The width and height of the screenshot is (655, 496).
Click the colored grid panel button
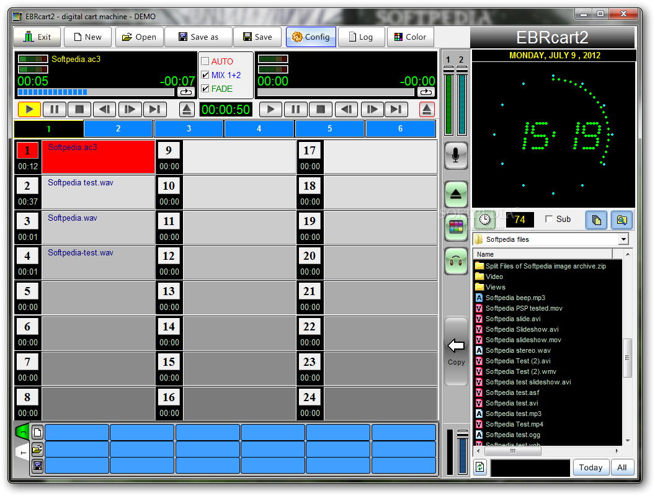(456, 228)
